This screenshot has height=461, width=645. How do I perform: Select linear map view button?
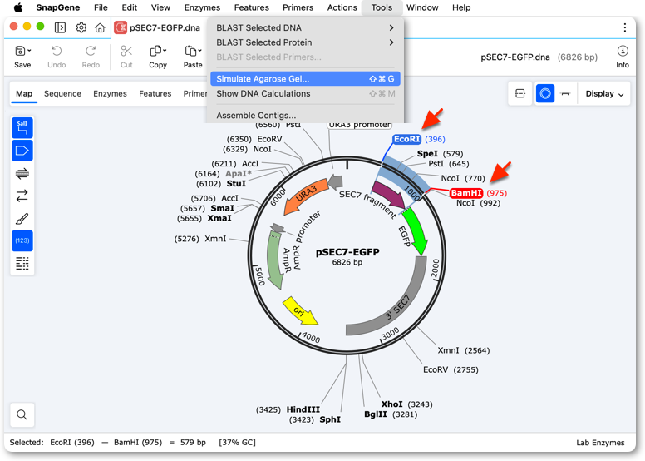point(565,93)
